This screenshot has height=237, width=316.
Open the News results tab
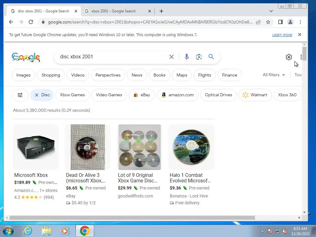click(137, 75)
